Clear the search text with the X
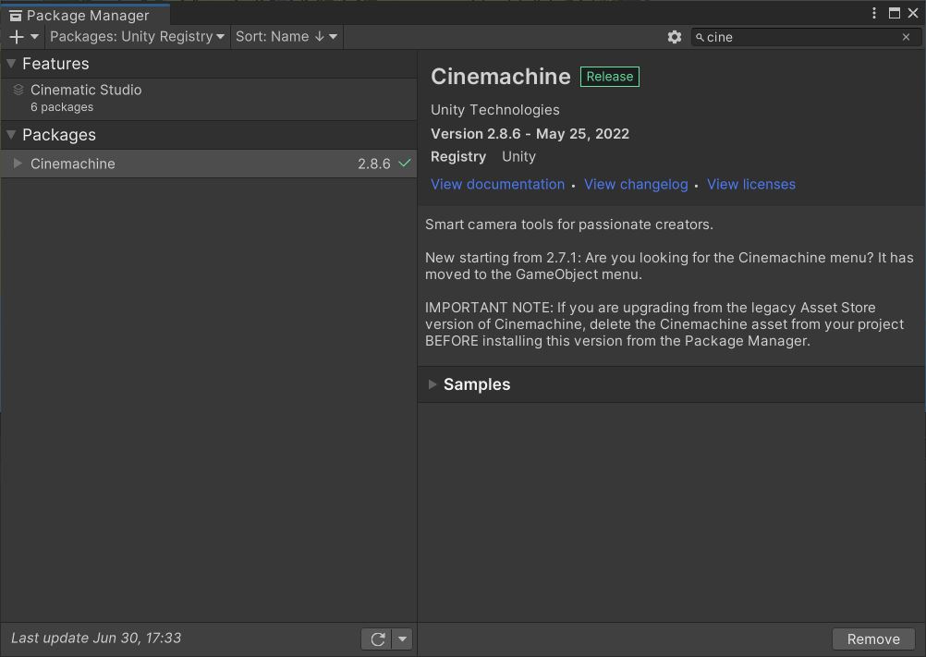The width and height of the screenshot is (926, 657). pyautogui.click(x=906, y=37)
